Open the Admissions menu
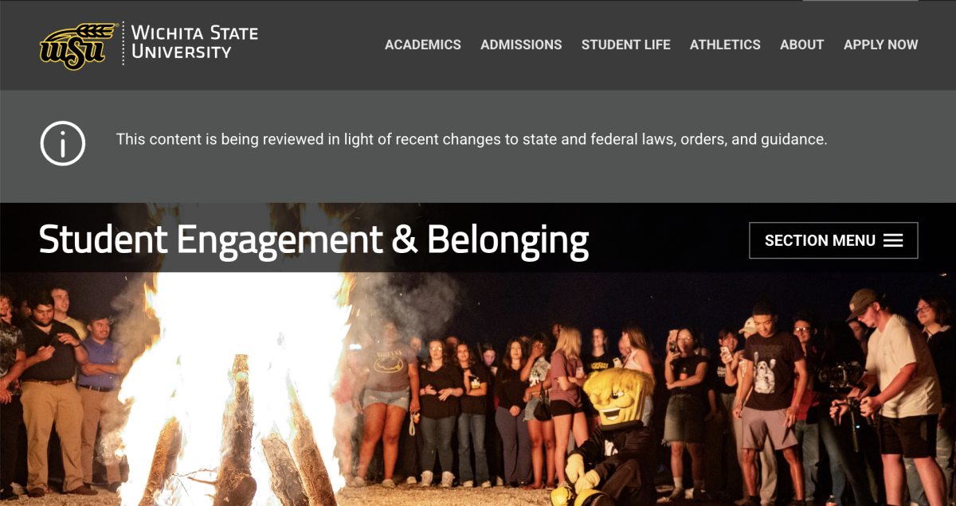 pyautogui.click(x=521, y=45)
